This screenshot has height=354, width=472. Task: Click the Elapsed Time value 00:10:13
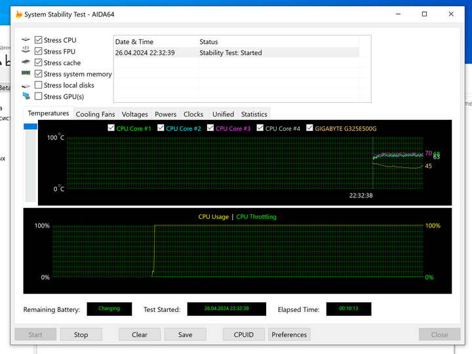coord(349,309)
